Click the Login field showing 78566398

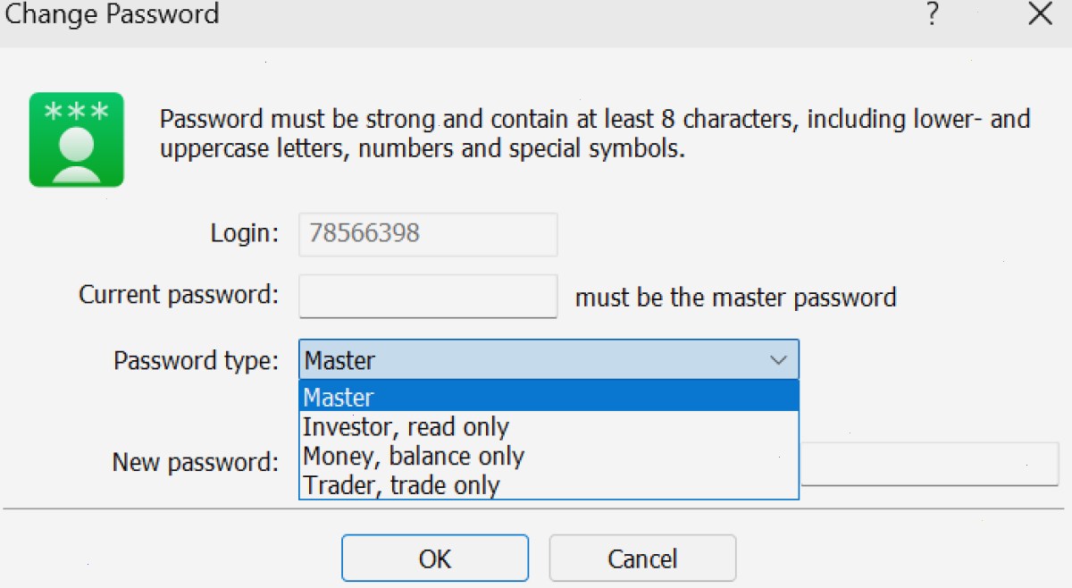pyautogui.click(x=428, y=234)
